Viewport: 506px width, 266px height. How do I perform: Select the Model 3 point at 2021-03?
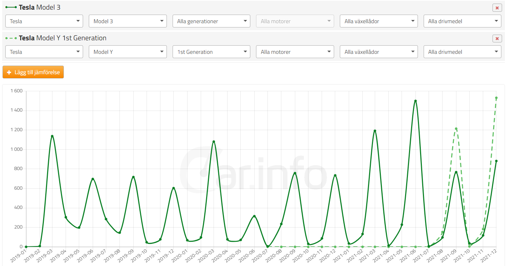(x=375, y=131)
